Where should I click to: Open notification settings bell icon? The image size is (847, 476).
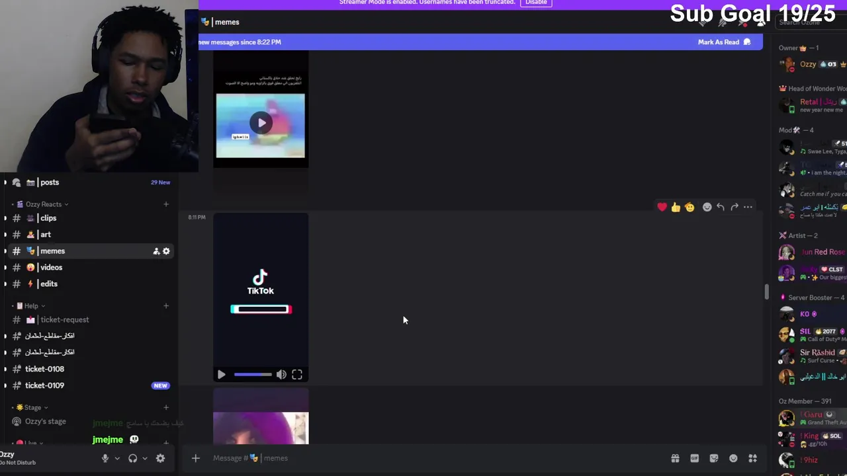click(x=723, y=22)
